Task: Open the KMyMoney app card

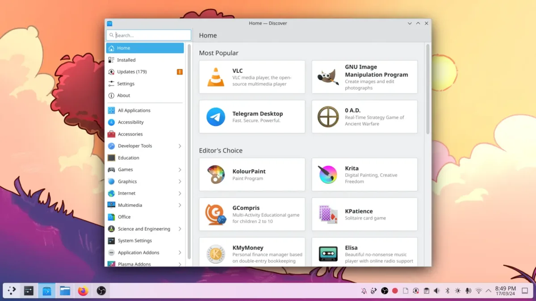Action: click(252, 254)
